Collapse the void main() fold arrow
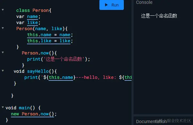Screen dimensions: 193x125 click(3, 107)
